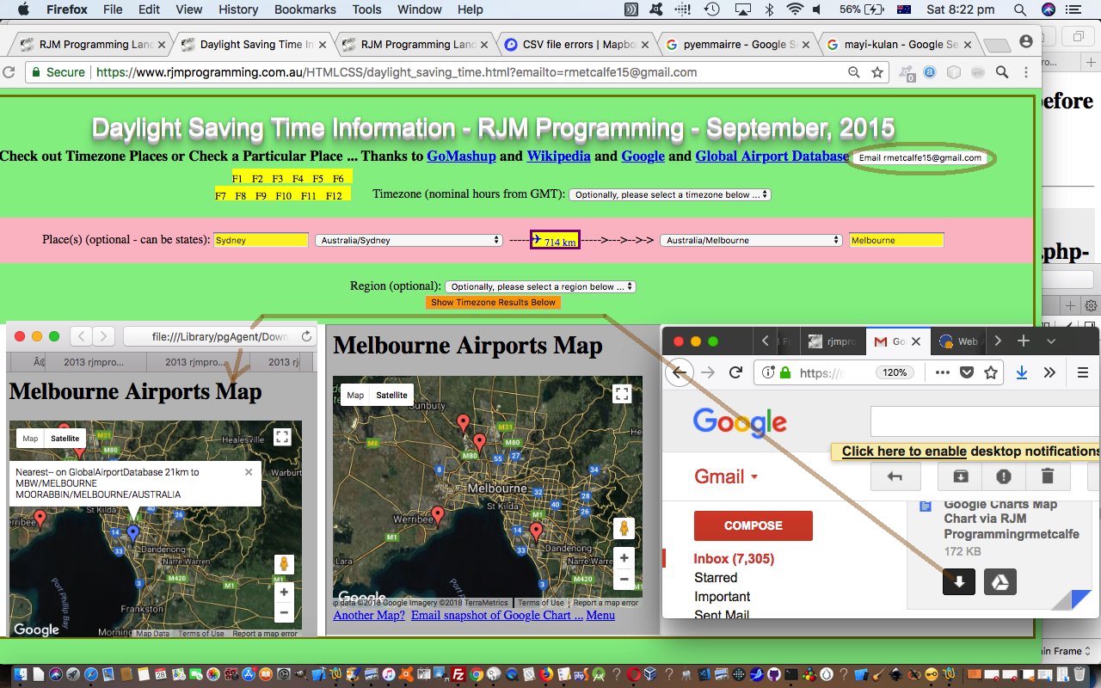Save the attachment to Google Drive
The image size is (1101, 688).
tap(1000, 581)
